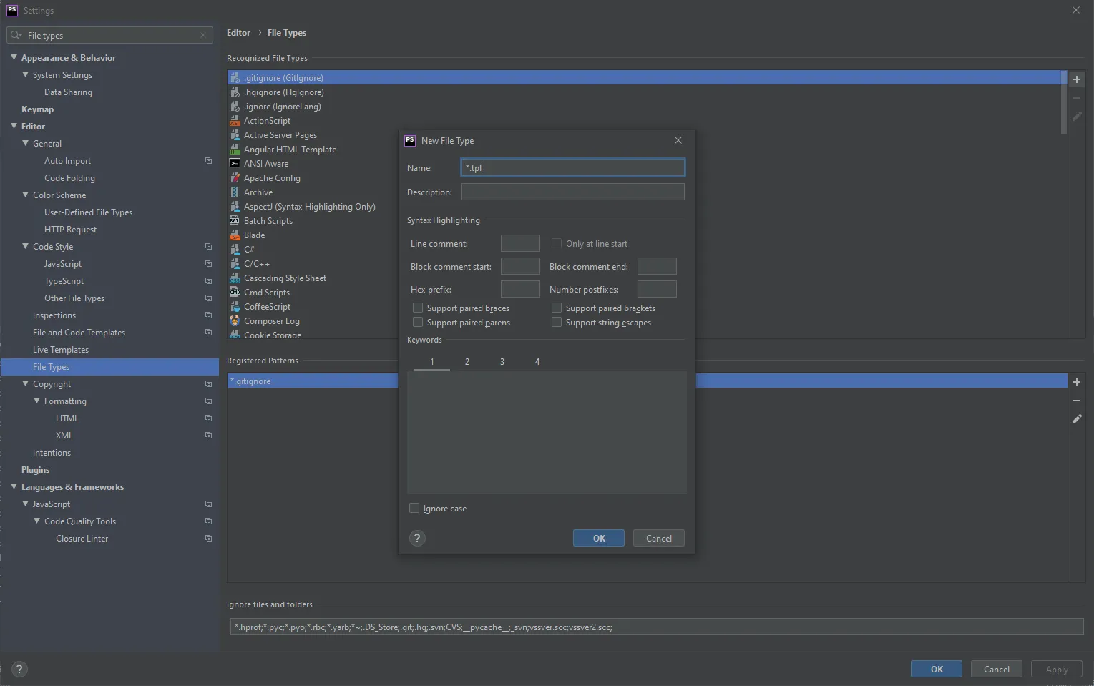Switch to Keywords tab 1
1094x686 pixels.
tap(432, 362)
